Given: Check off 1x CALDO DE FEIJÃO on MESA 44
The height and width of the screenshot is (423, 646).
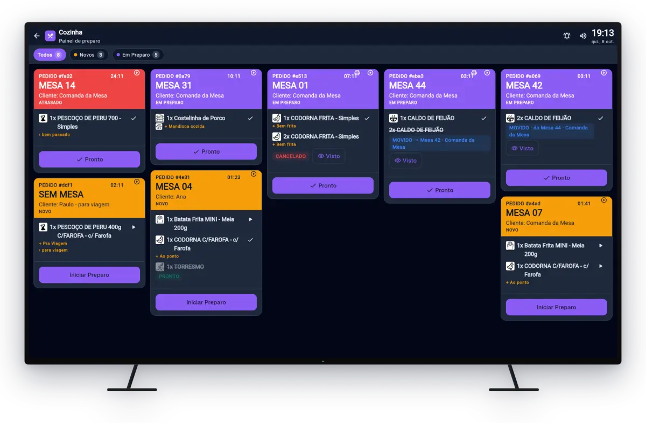Looking at the screenshot, I should coord(484,118).
